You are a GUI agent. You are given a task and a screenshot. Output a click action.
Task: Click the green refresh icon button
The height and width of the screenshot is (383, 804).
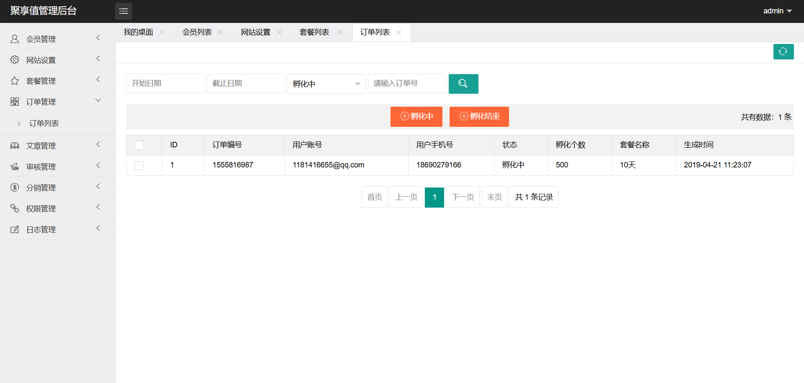click(x=783, y=52)
